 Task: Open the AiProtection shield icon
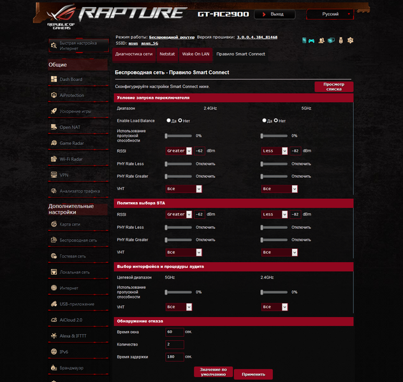[54, 95]
